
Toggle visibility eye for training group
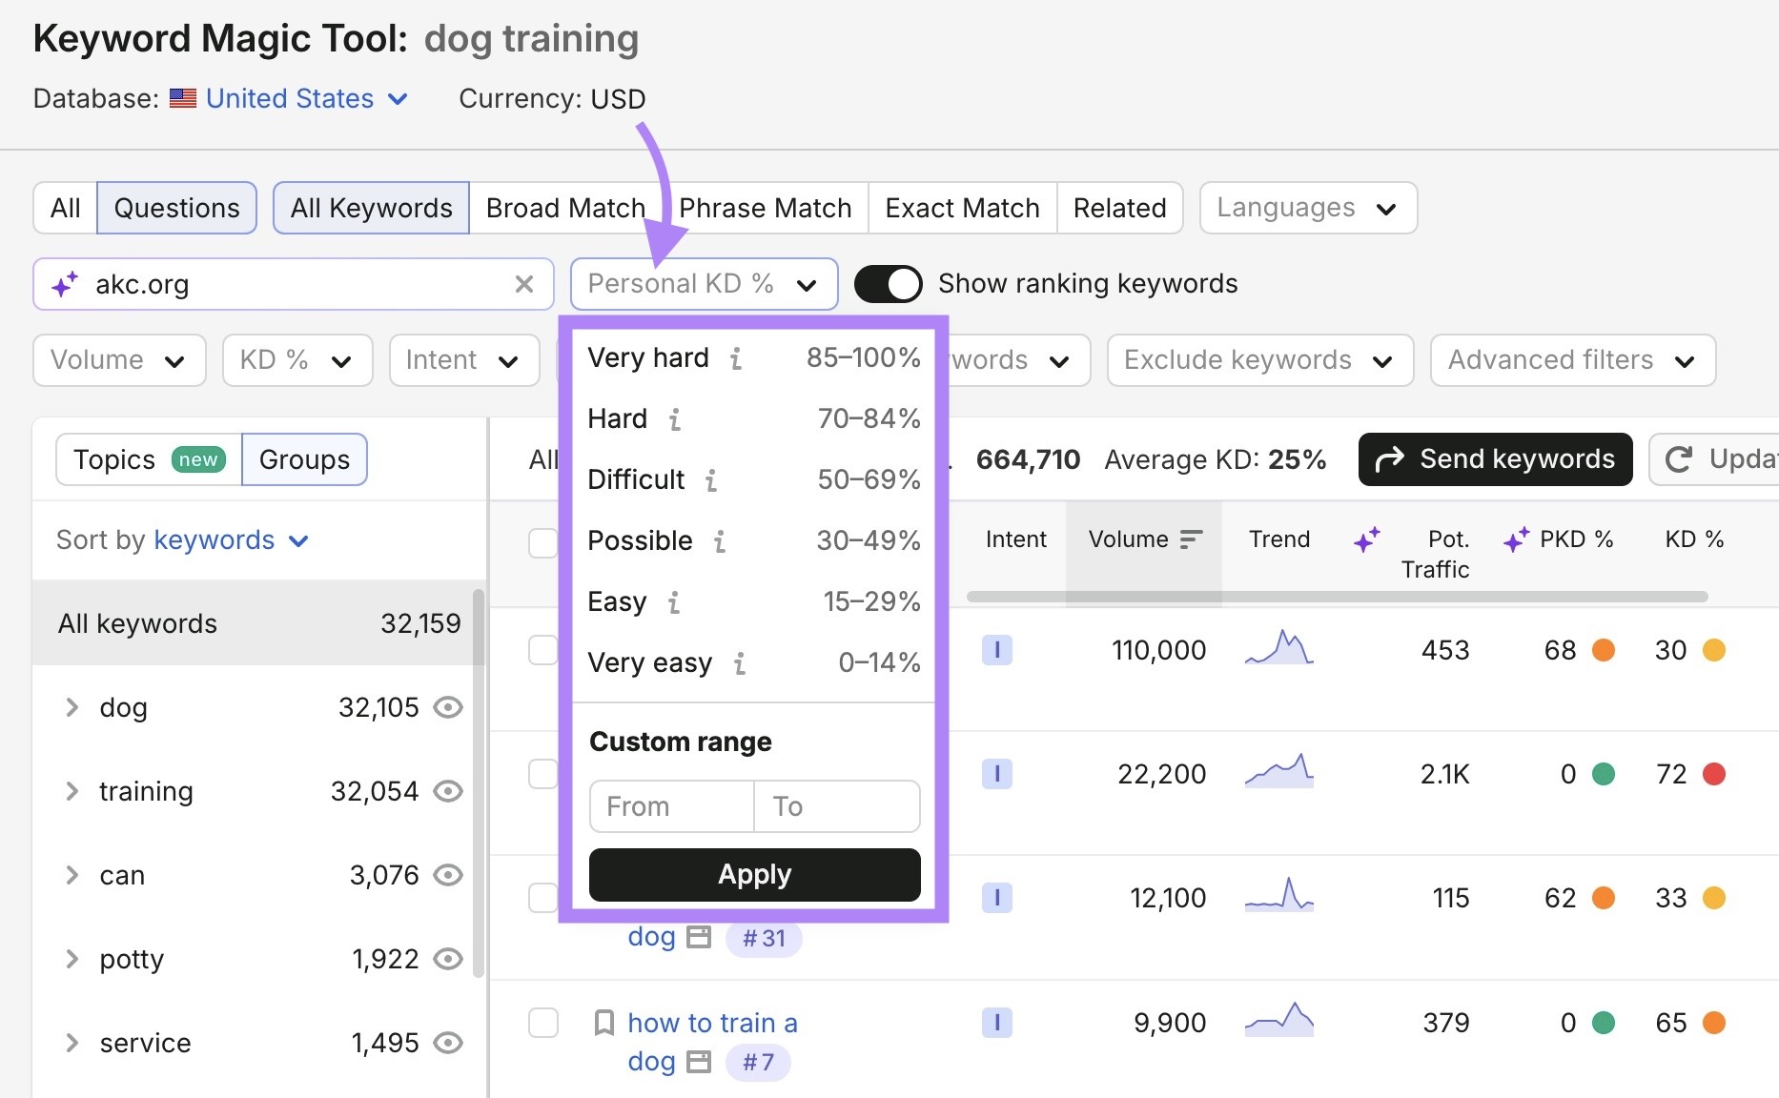point(448,791)
